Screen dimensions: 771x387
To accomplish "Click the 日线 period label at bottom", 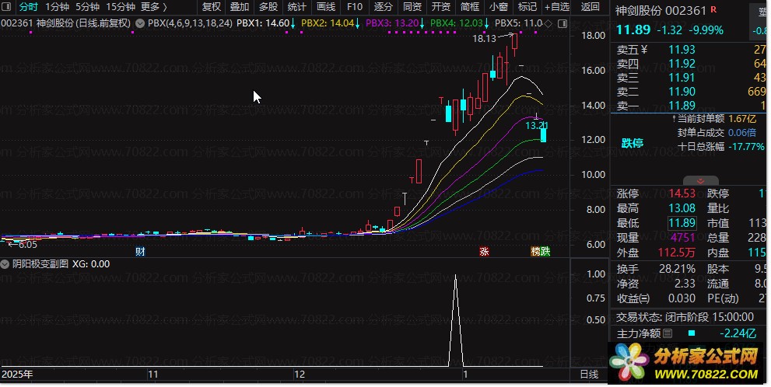I will [589, 375].
